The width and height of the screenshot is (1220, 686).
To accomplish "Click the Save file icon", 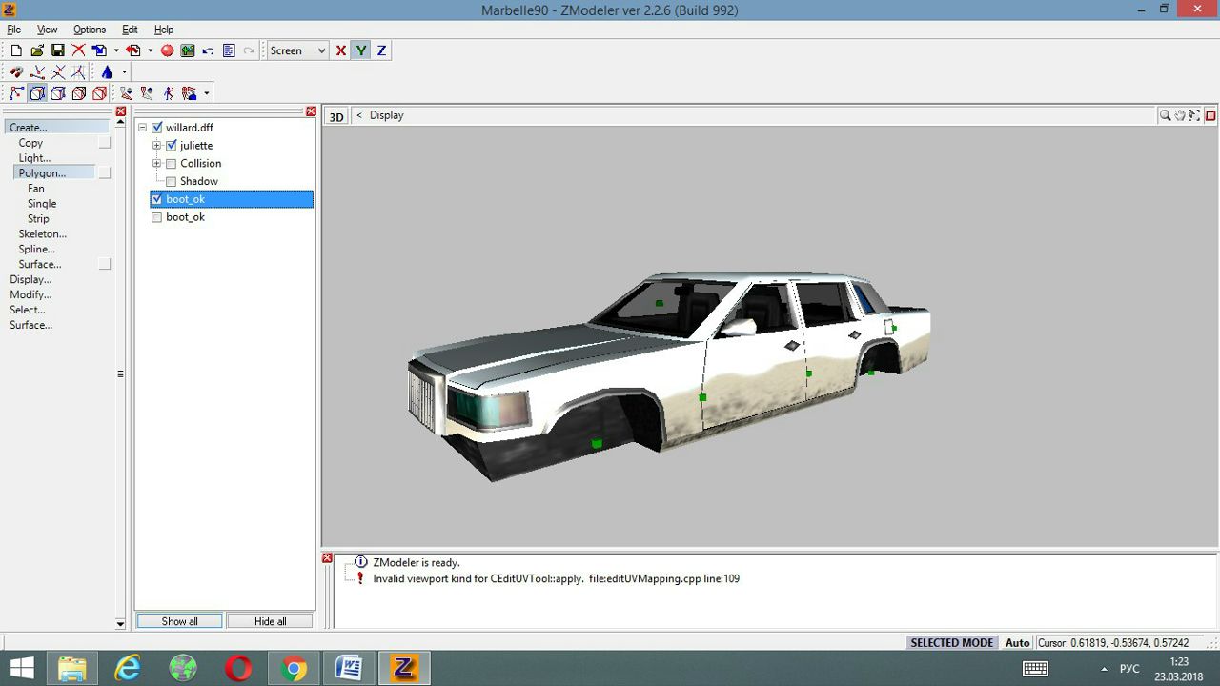I will pyautogui.click(x=57, y=50).
